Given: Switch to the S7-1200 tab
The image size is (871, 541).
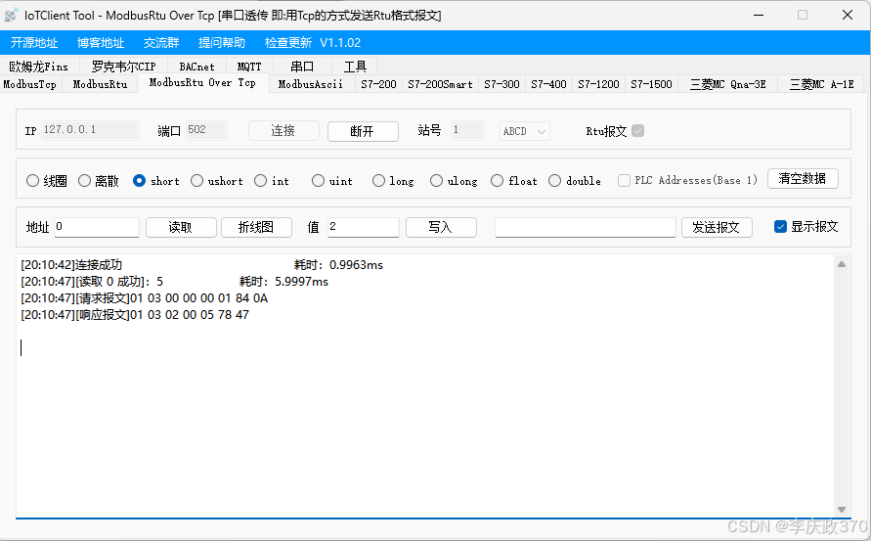Looking at the screenshot, I should point(598,84).
